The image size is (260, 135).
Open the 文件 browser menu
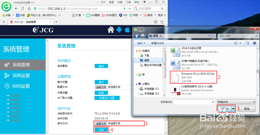pos(103,2)
